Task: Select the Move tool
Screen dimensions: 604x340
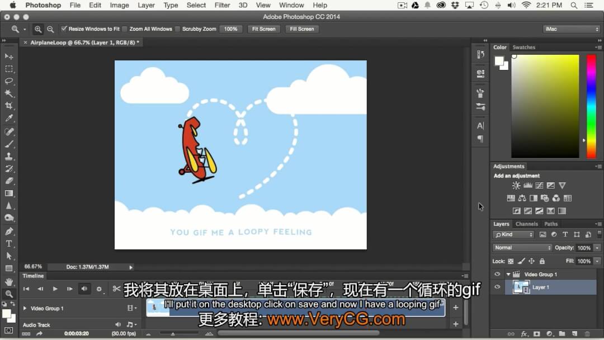Action: [x=9, y=56]
